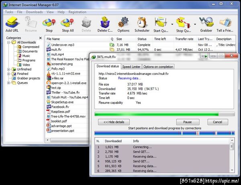Sort list by File Name column header

pos(53,39)
